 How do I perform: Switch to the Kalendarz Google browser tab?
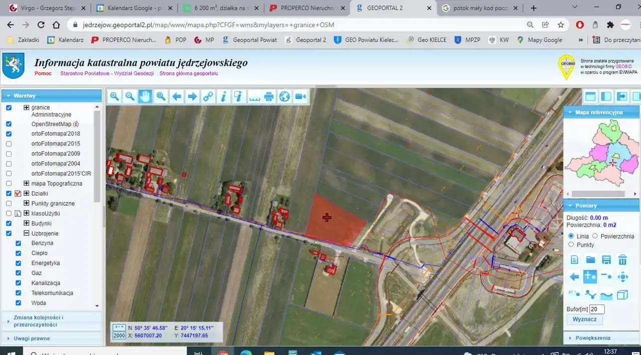[134, 8]
